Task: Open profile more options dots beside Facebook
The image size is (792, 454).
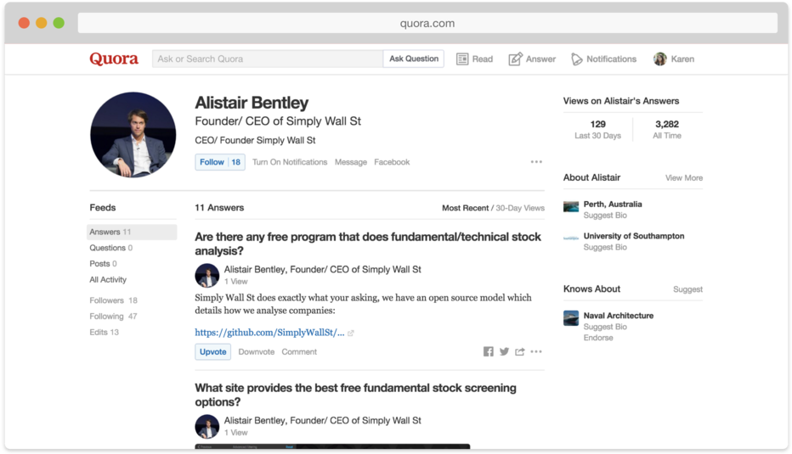Action: click(x=536, y=162)
